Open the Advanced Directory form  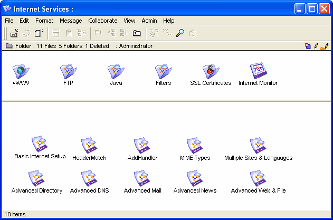[x=37, y=182]
